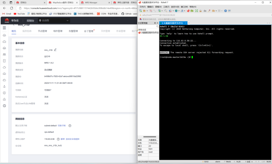Click the help icon next to subnet-default

coord(70,125)
